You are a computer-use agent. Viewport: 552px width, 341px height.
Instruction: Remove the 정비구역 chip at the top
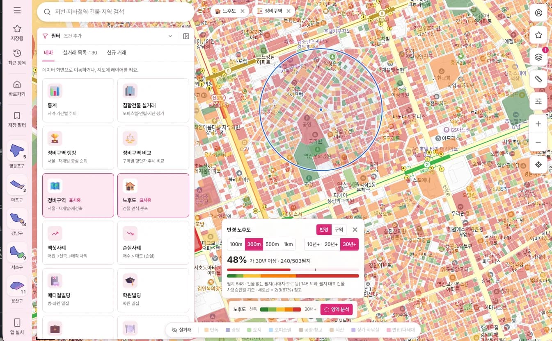[289, 11]
